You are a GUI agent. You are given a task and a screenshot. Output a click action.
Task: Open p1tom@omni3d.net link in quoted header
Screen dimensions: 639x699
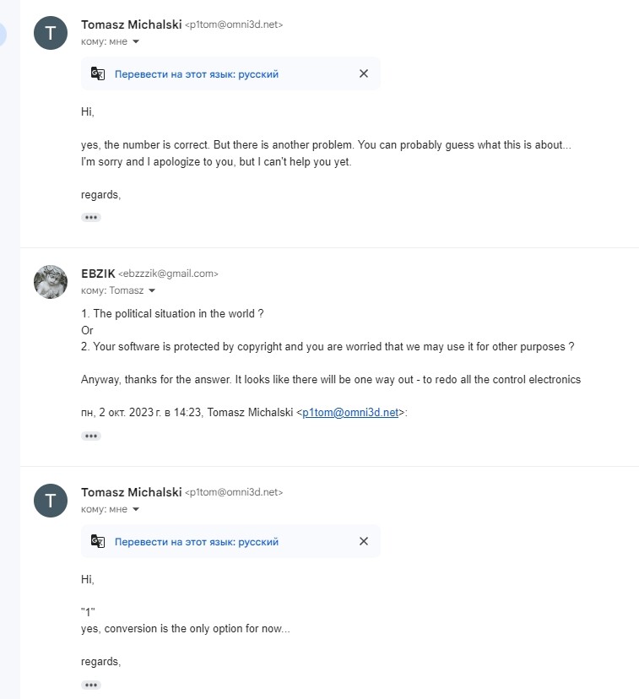(x=350, y=412)
